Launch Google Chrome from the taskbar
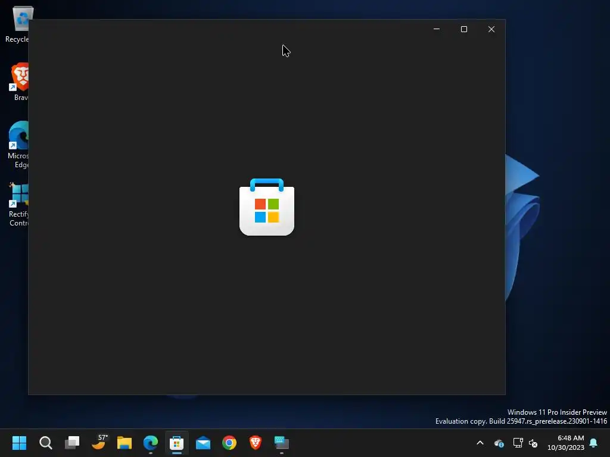 tap(229, 443)
